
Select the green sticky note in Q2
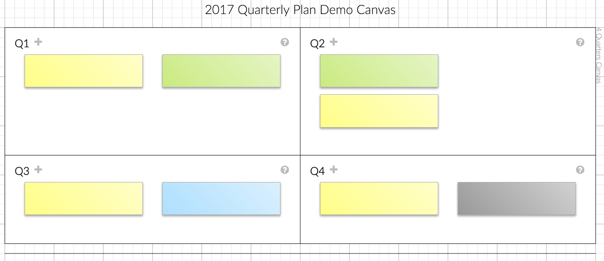[x=379, y=71]
